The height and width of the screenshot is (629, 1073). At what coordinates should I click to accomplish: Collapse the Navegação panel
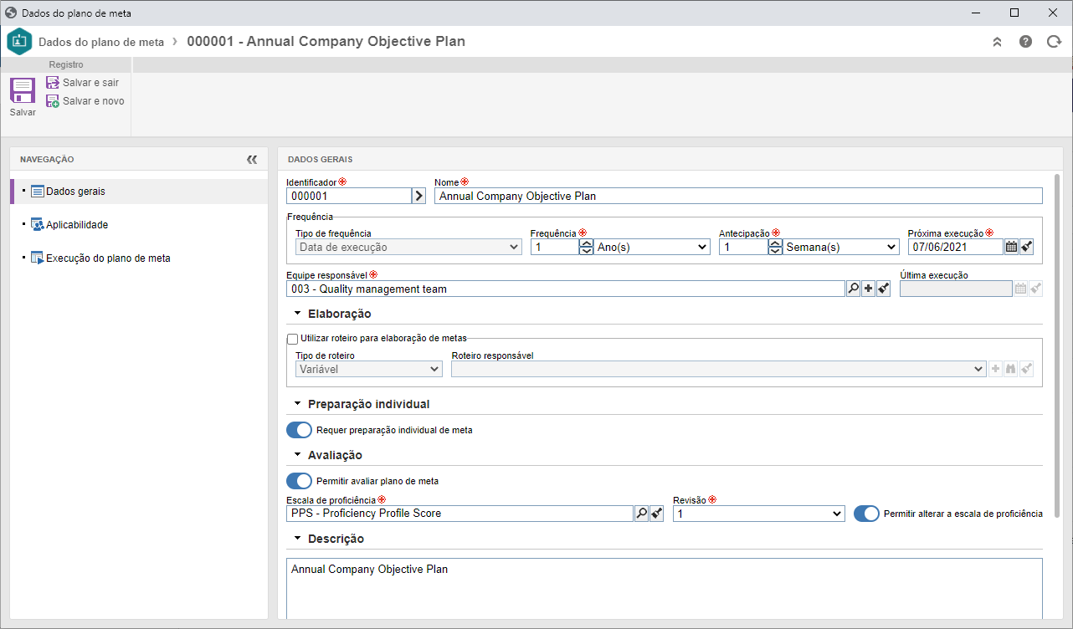[x=252, y=159]
